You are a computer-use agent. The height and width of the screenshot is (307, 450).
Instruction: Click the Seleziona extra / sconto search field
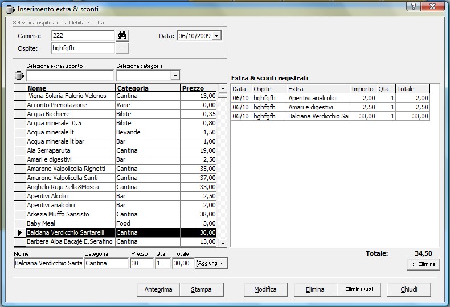coord(70,76)
